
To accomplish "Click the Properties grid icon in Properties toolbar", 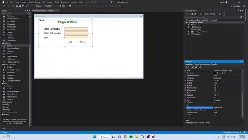I will click(193, 67).
